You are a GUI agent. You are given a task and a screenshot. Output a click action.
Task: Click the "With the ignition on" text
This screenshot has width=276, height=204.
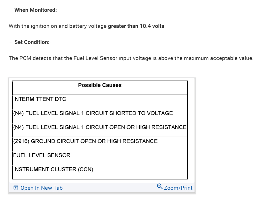coord(29,26)
